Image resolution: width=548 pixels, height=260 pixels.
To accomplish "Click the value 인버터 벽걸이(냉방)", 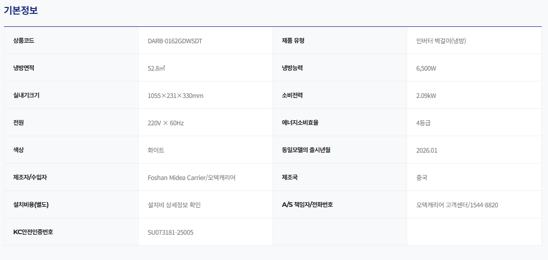I will (441, 41).
